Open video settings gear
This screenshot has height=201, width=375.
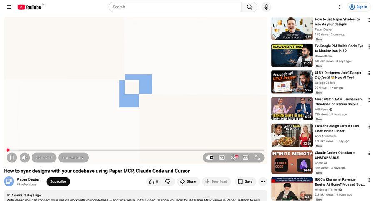(234, 158)
